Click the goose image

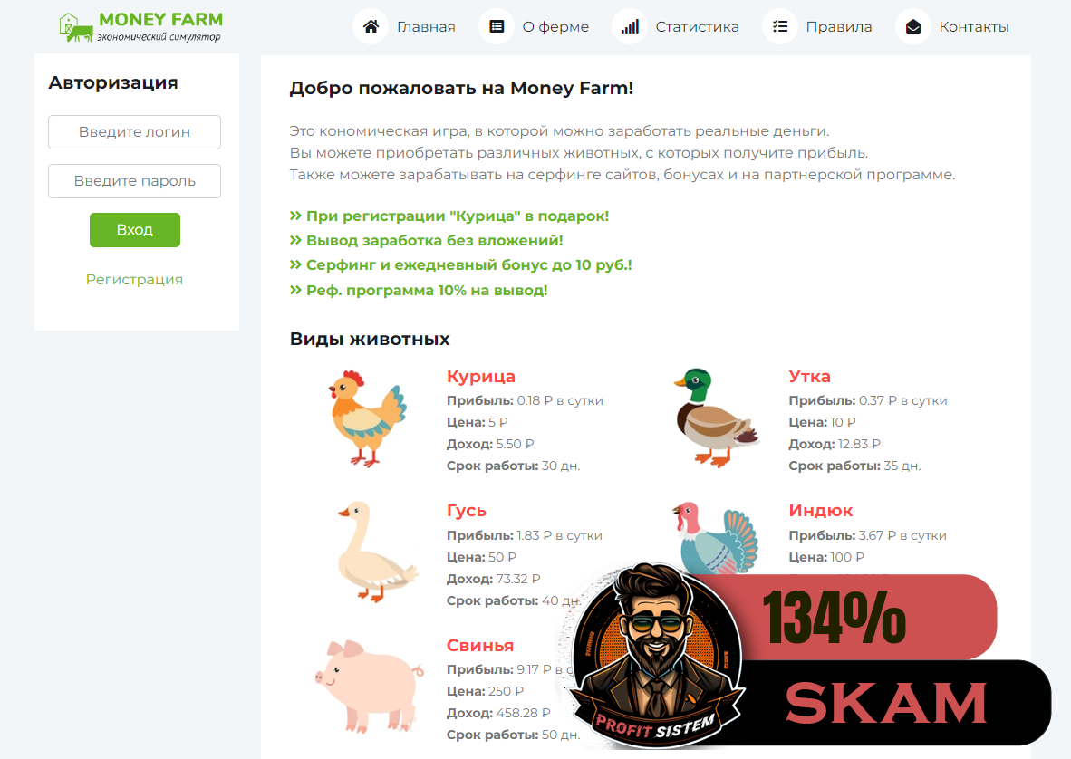point(376,552)
